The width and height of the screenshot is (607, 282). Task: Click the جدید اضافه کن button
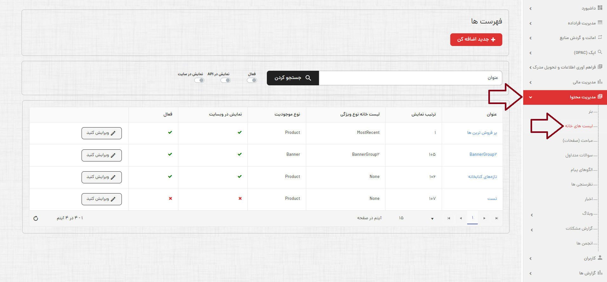(476, 40)
